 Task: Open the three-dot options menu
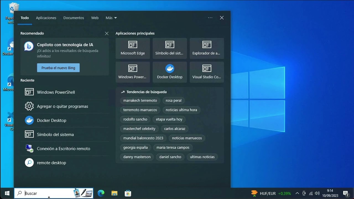click(x=210, y=18)
